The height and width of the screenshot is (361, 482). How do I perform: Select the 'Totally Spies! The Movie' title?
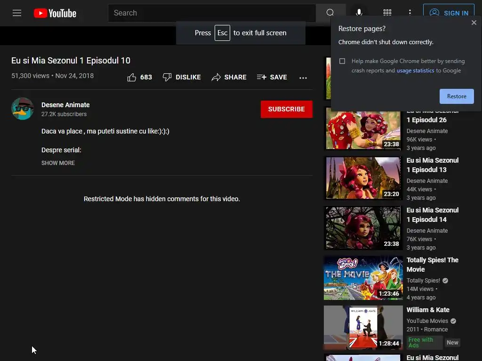click(x=433, y=265)
